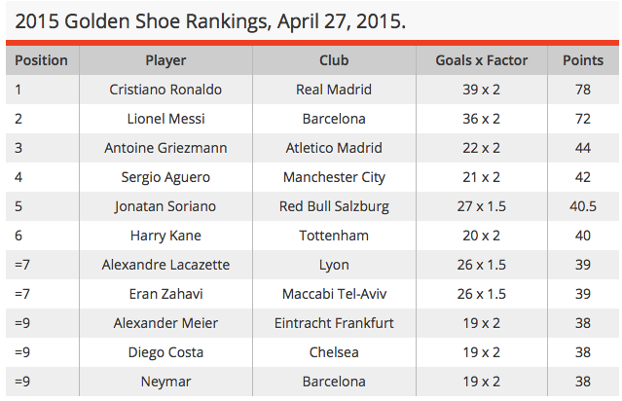Click the Points column header

(582, 60)
